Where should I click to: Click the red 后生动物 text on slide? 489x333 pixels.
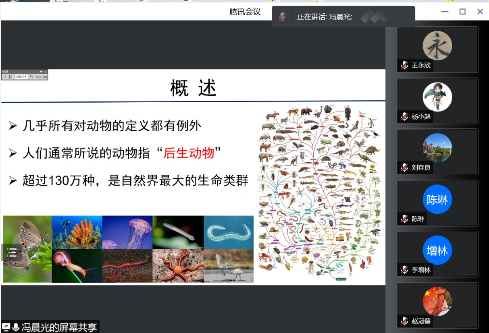189,153
